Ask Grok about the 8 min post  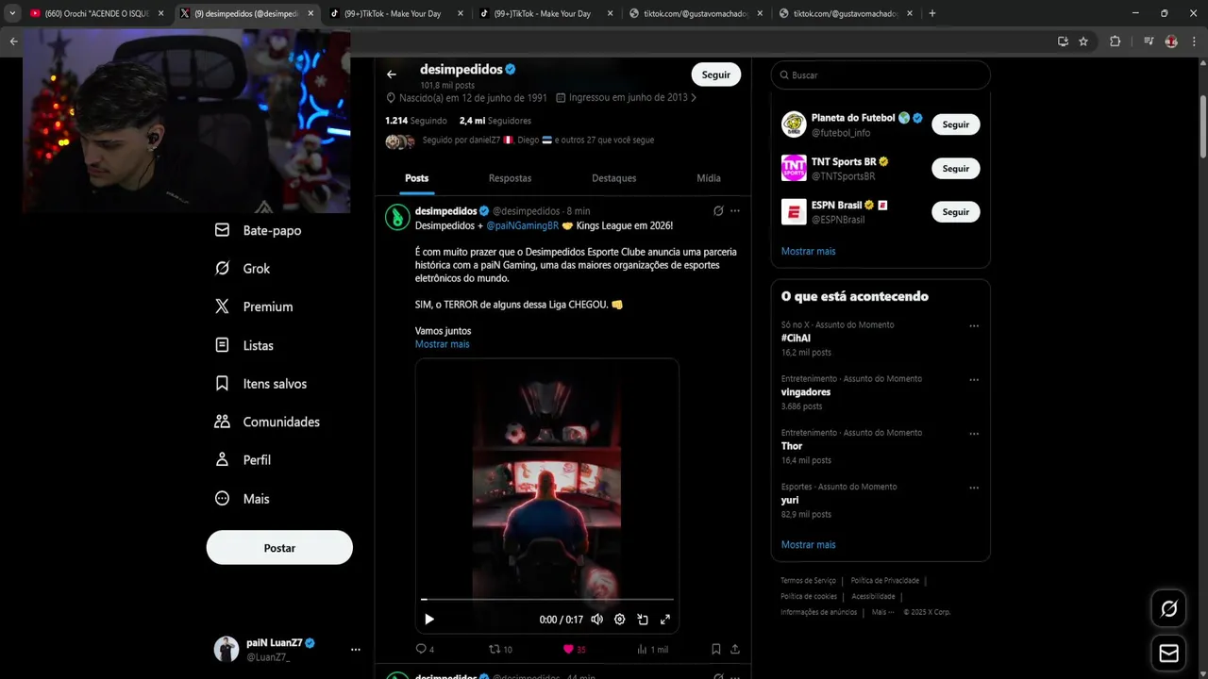tap(718, 211)
